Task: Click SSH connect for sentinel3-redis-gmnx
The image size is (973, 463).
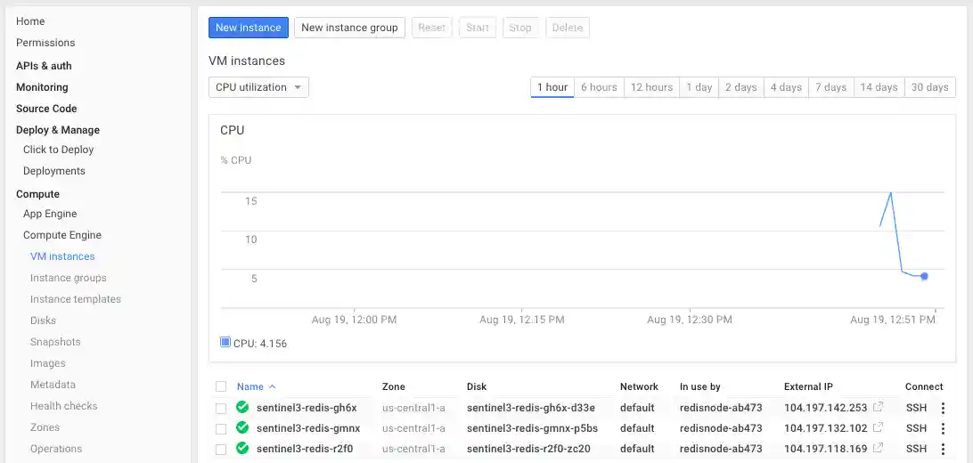Action: coord(916,428)
